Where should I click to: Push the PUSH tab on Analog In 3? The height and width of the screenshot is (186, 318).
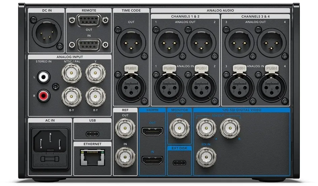[240, 68]
